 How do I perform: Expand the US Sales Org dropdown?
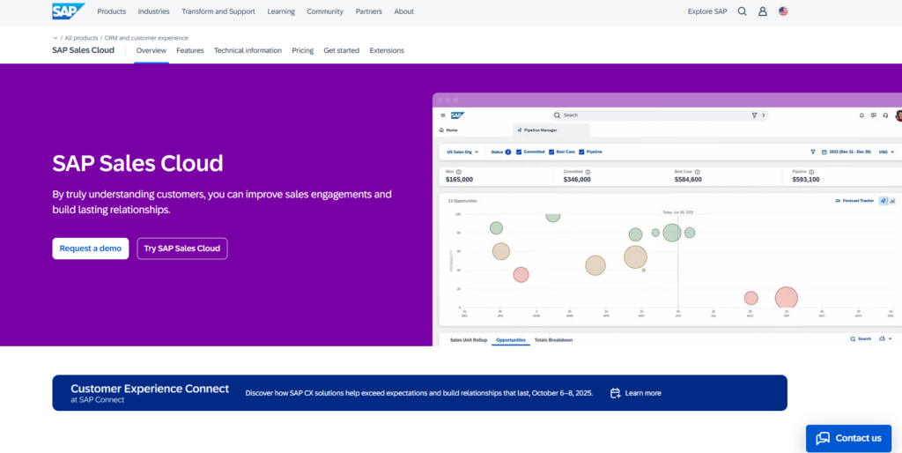pyautogui.click(x=462, y=152)
